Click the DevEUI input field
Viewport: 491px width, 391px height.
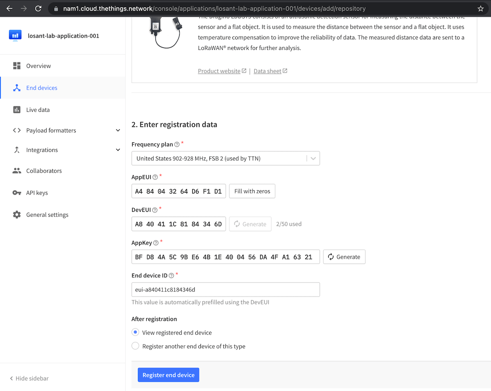(179, 224)
